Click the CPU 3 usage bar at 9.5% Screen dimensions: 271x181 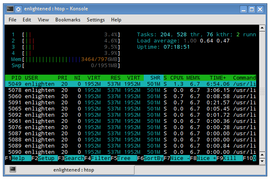(66, 47)
